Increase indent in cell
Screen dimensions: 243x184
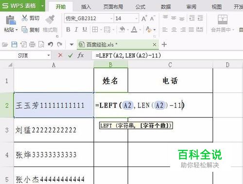[x=200, y=18]
